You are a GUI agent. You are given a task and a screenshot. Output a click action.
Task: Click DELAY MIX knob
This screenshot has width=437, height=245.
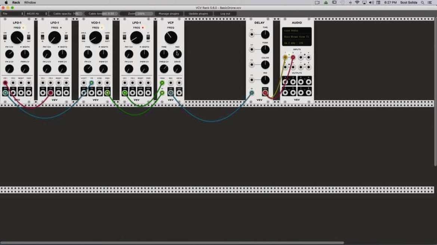(265, 80)
